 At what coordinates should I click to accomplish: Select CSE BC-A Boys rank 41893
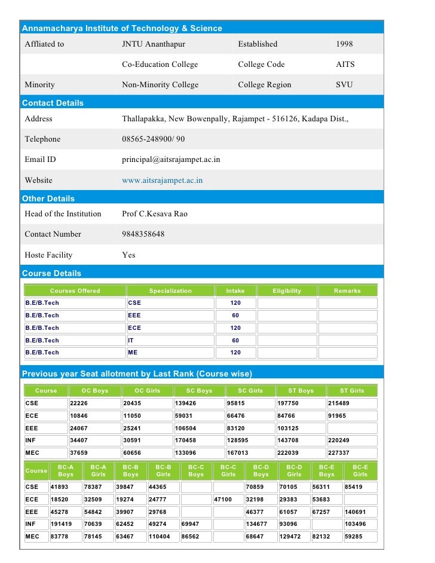tap(60, 487)
